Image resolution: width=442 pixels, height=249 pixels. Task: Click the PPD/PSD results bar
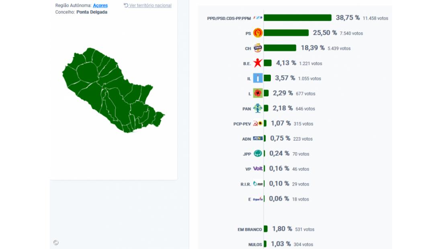pyautogui.click(x=297, y=17)
